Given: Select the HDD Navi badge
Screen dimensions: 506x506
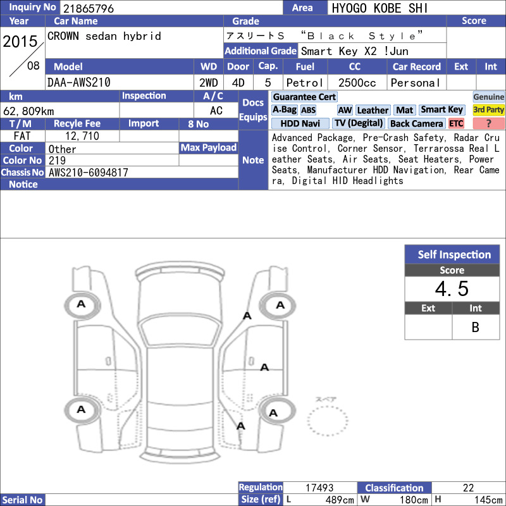Looking at the screenshot, I should coord(300,123).
